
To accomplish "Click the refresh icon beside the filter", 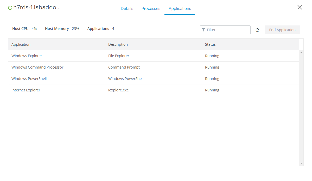I will point(257,30).
